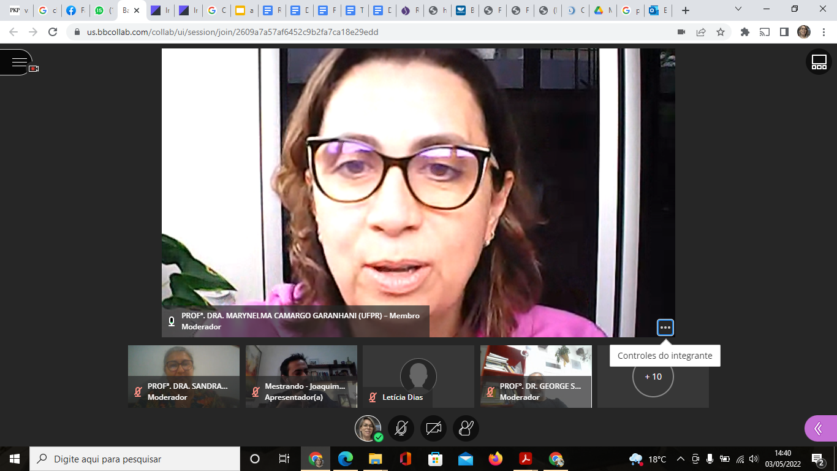The height and width of the screenshot is (471, 837).
Task: Open Microsoft Office taskbar icon
Action: click(405, 459)
